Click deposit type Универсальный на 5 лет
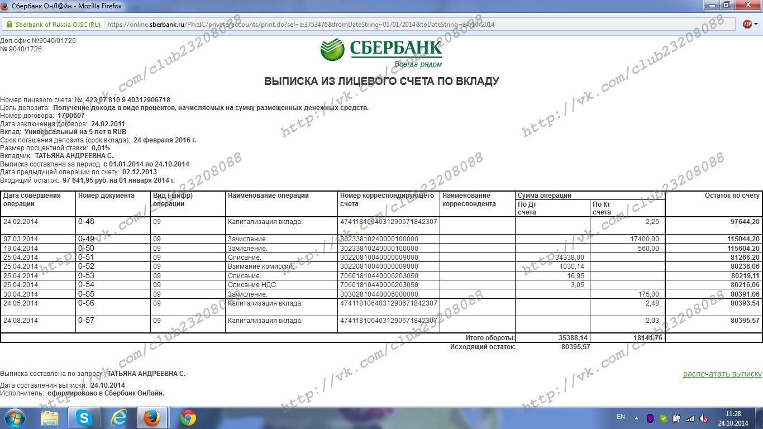Screen dimensions: 763x429 coord(75,131)
